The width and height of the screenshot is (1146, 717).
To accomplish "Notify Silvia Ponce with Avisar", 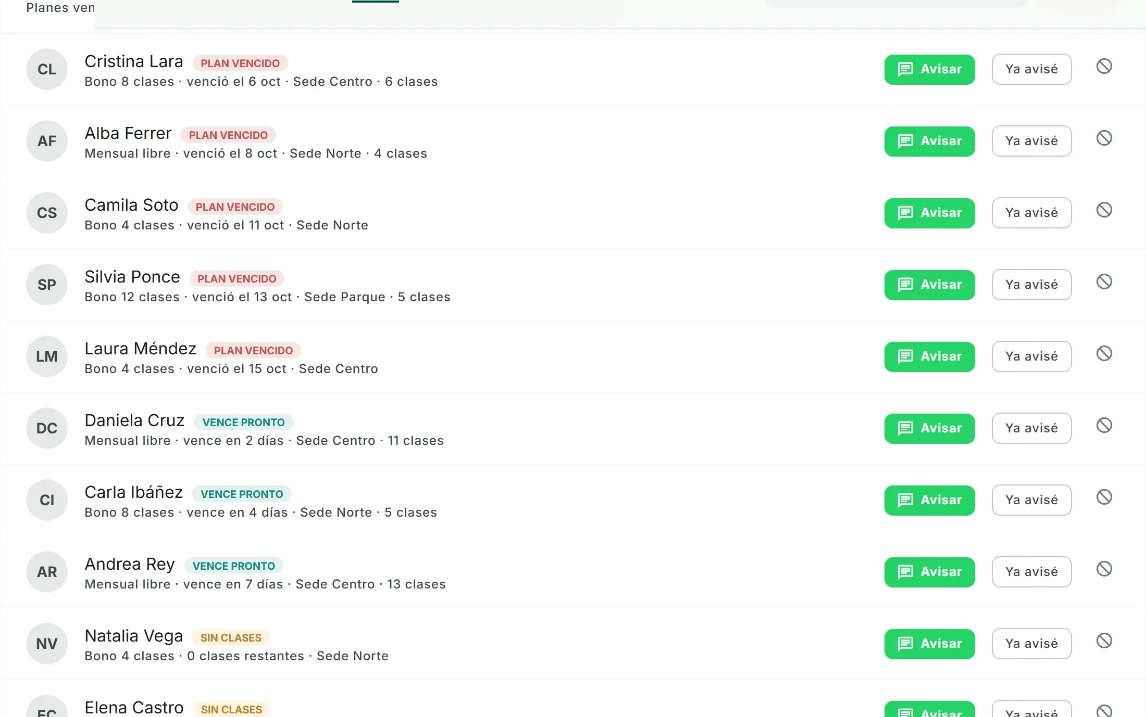I will point(929,285).
